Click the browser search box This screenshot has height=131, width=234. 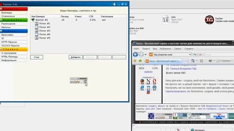219,55
